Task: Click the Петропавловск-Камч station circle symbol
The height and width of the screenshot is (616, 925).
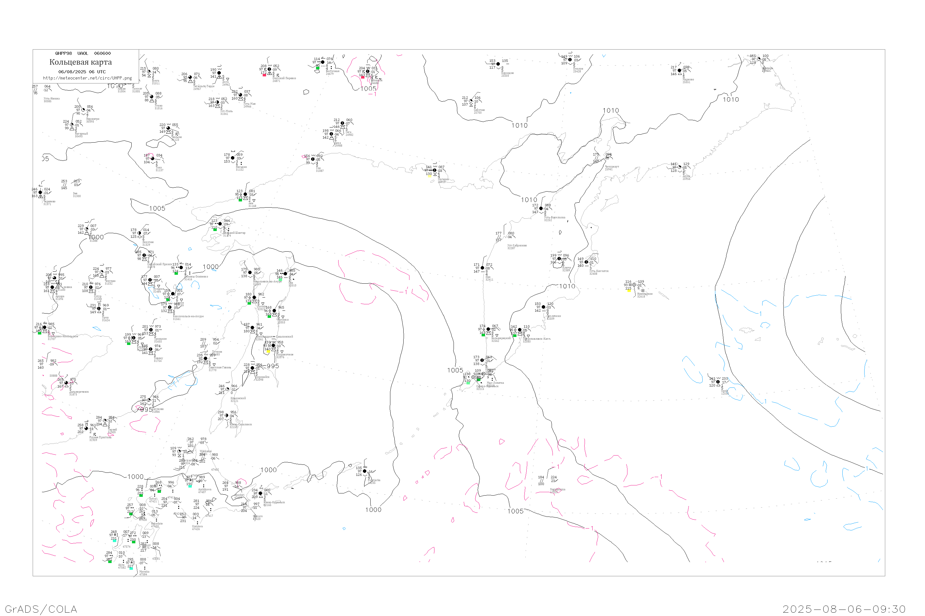Action: click(x=520, y=330)
